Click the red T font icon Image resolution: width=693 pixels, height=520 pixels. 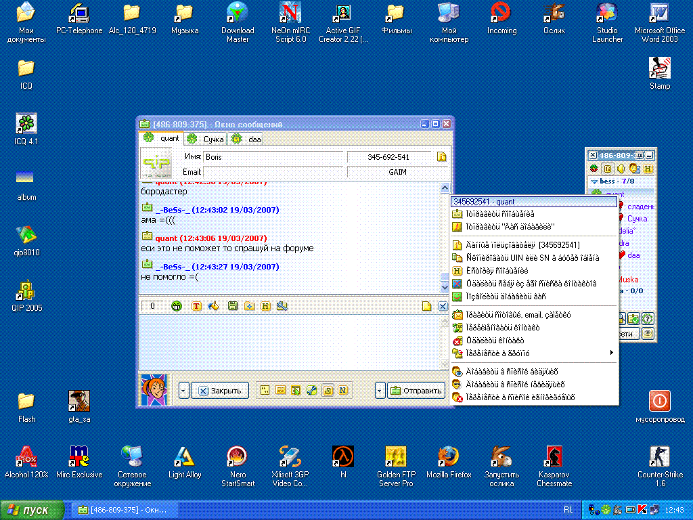197,306
